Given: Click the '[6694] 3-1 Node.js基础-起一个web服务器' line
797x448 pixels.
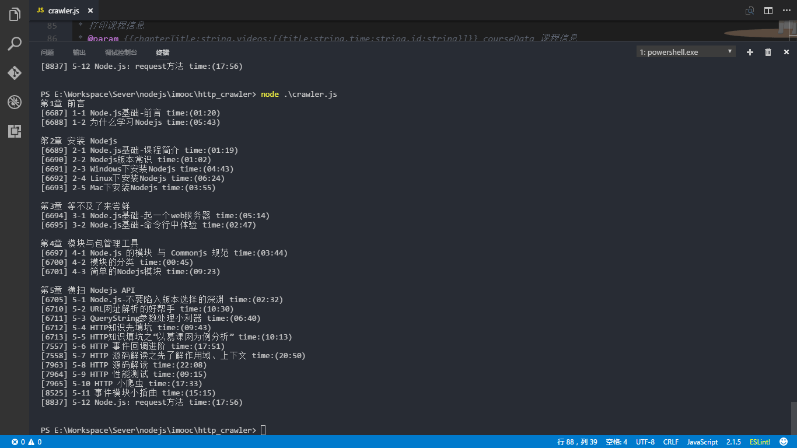Looking at the screenshot, I should (155, 216).
